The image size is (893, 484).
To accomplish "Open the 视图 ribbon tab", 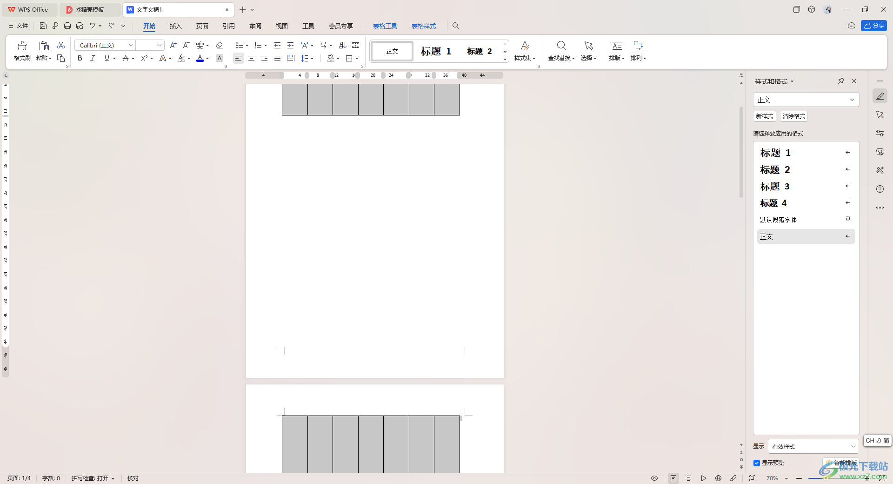I will [x=281, y=26].
